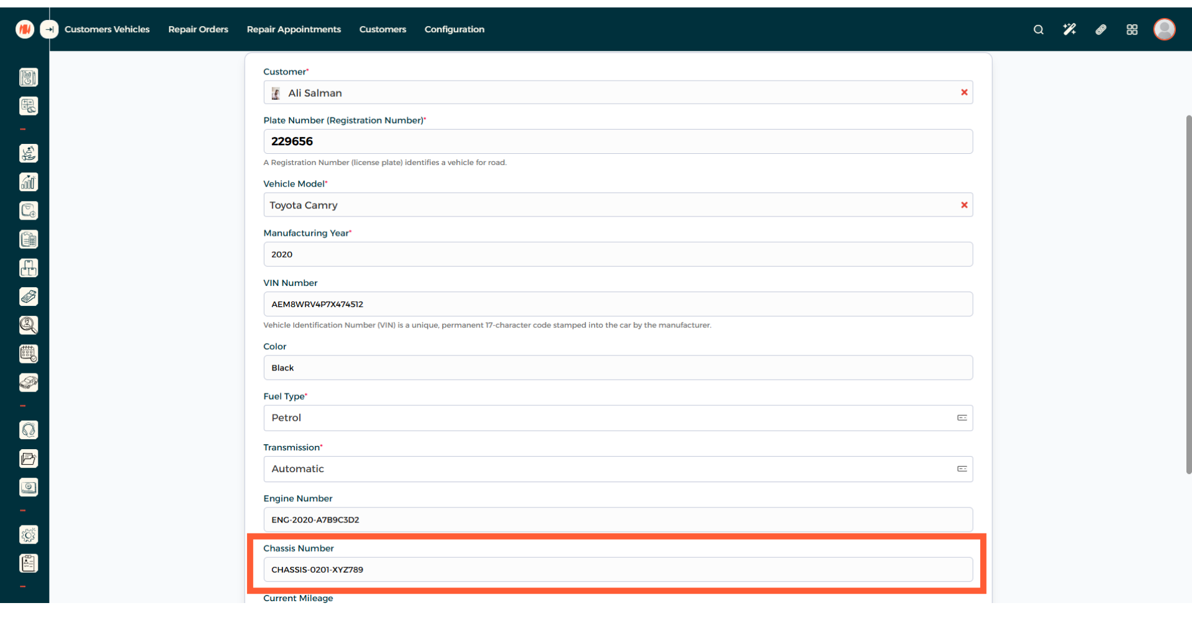Screen dimensions: 1192x626
Task: Open the Transmission dropdown showing Automatic
Action: point(618,469)
